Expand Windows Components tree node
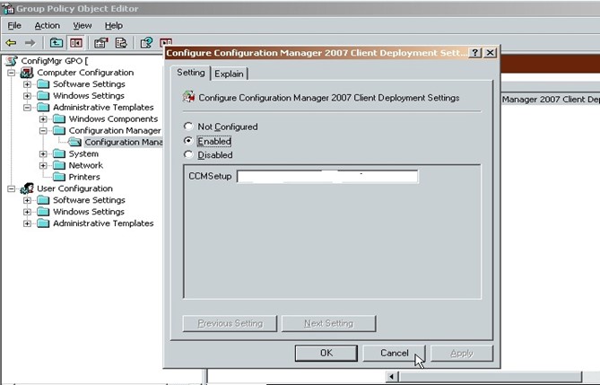The width and height of the screenshot is (600, 385). 44,119
